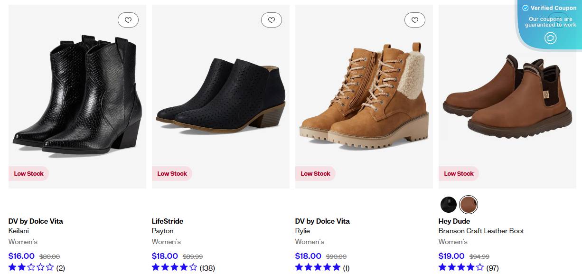Image resolution: width=582 pixels, height=274 pixels.
Task: Favorite the DV by Dolce Vita Keilani boot
Action: [128, 19]
